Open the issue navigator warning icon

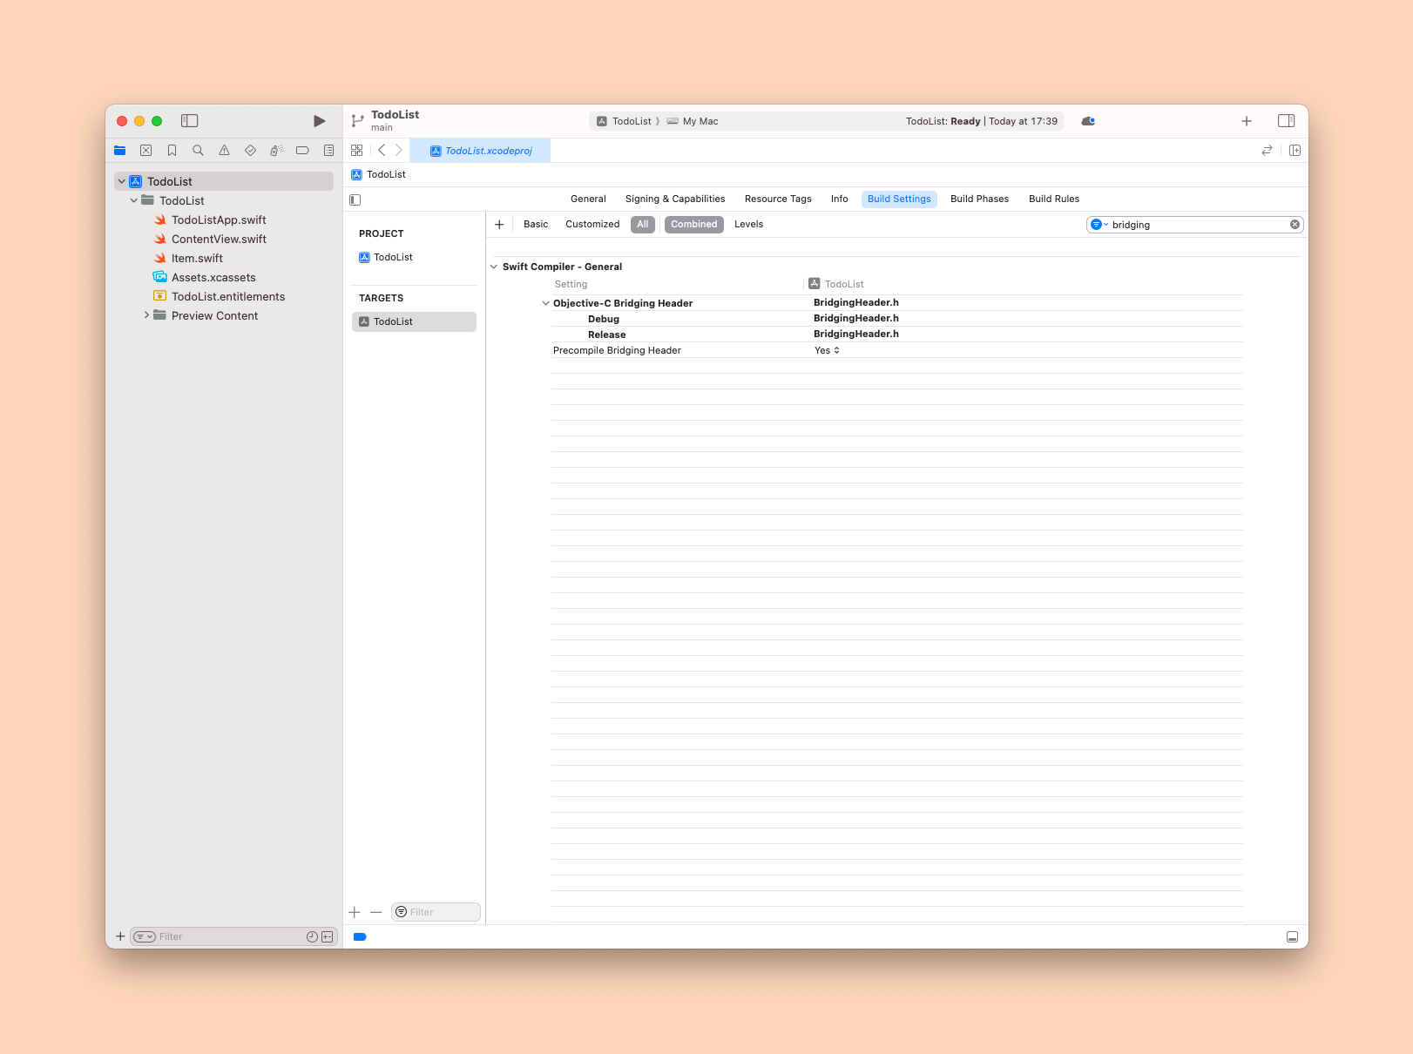pyautogui.click(x=225, y=151)
